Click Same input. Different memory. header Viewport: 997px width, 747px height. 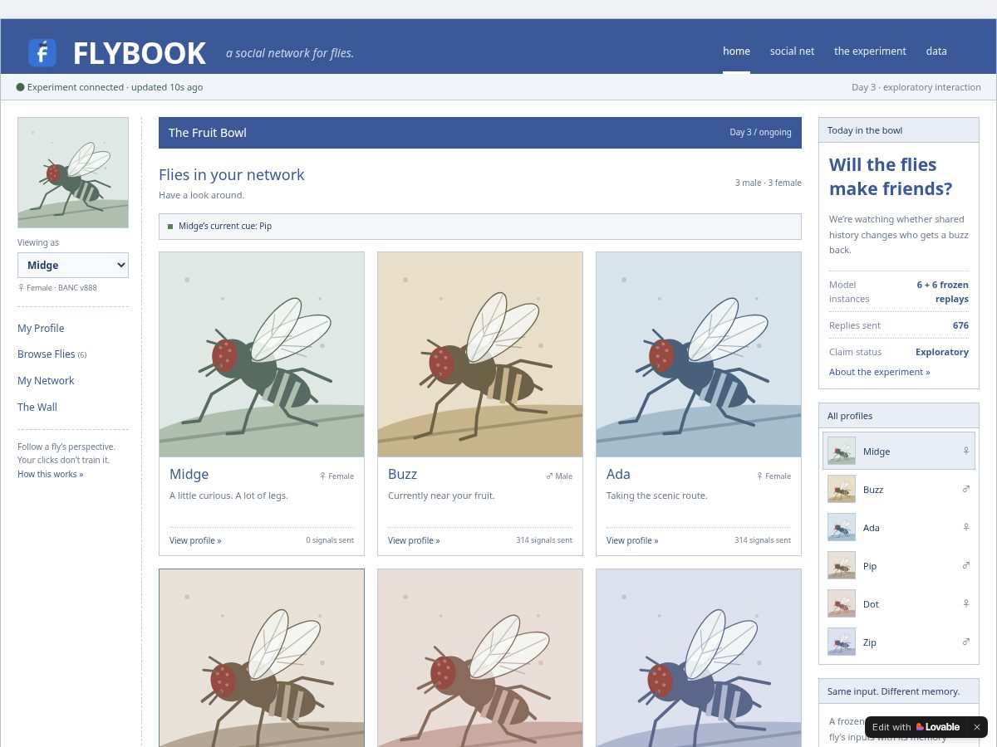tap(899, 691)
